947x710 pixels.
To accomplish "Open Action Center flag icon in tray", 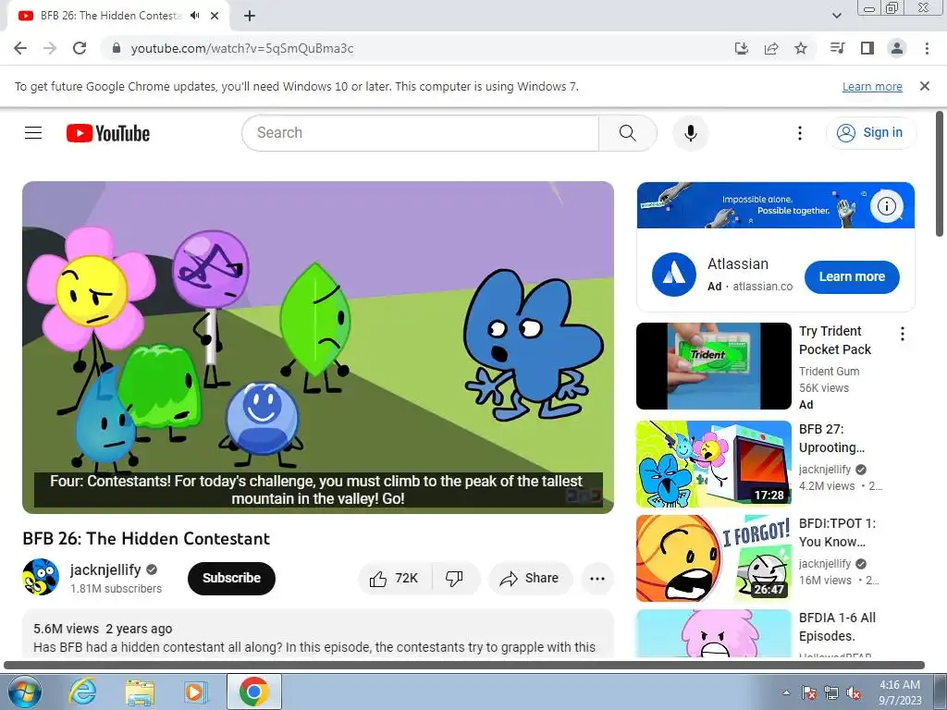I will 809,692.
